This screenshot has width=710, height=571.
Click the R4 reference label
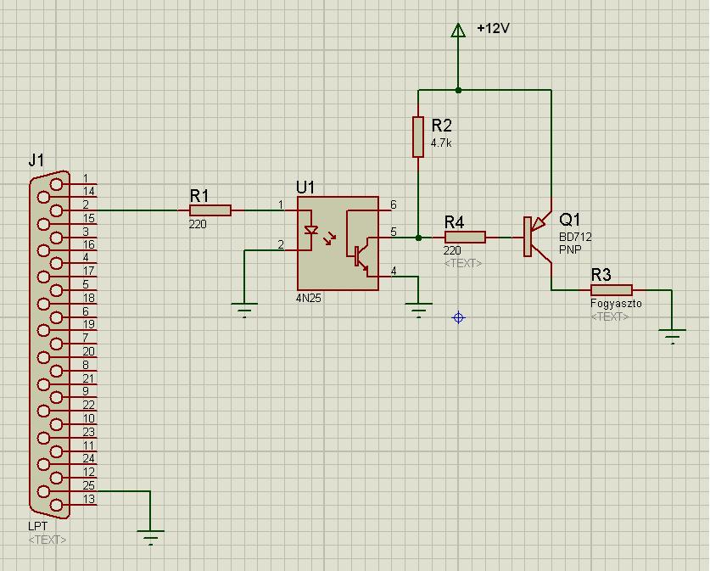pyautogui.click(x=454, y=222)
